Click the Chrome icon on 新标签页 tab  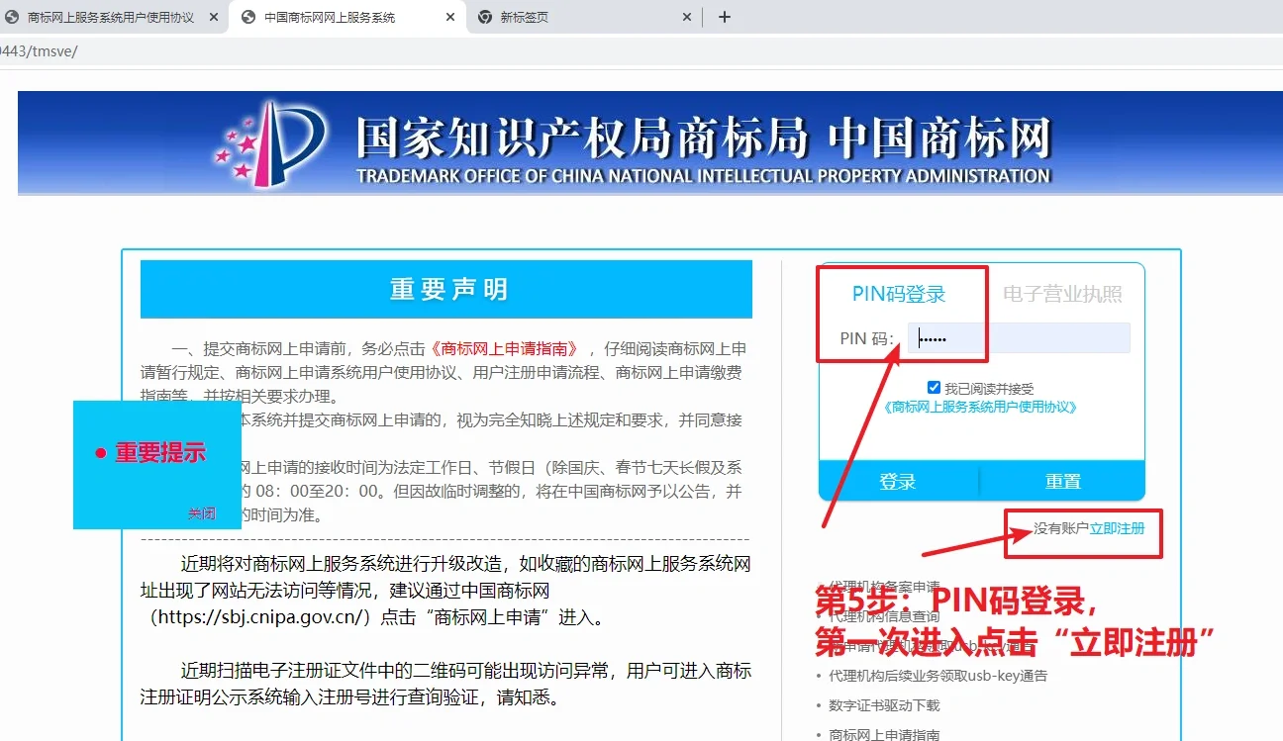tap(484, 17)
